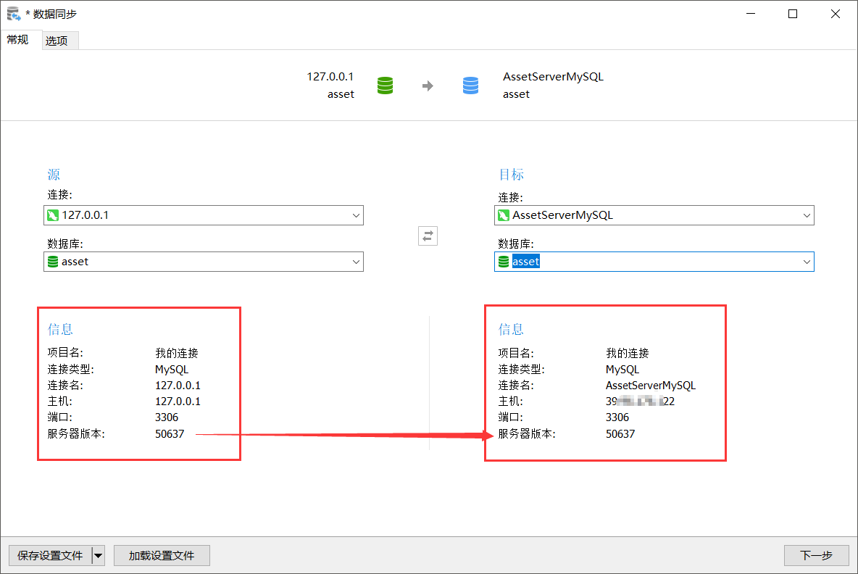
Task: Click the data synchronization icon in title bar
Action: click(11, 13)
